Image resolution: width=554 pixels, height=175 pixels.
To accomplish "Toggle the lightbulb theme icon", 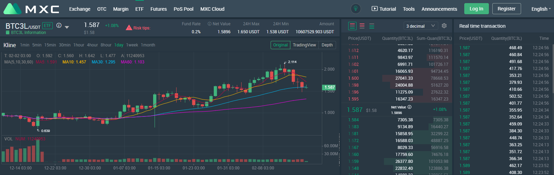I will (x=355, y=9).
